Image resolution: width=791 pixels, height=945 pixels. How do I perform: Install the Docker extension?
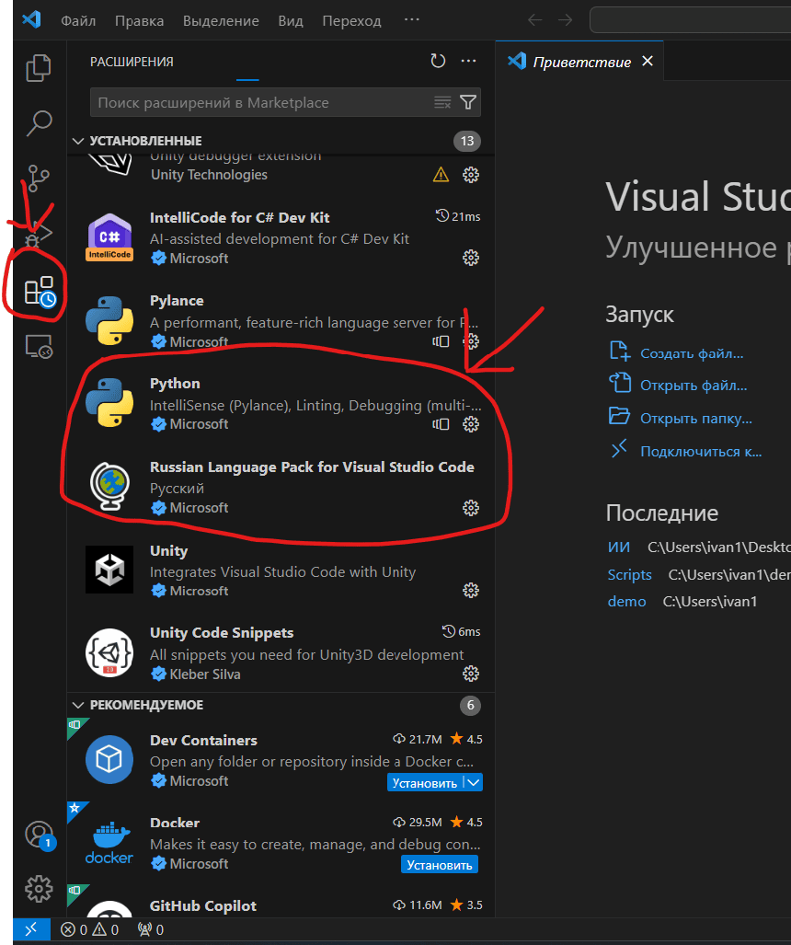pos(439,865)
